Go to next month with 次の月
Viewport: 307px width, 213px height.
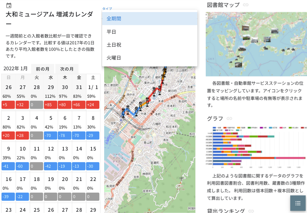tap(67, 69)
